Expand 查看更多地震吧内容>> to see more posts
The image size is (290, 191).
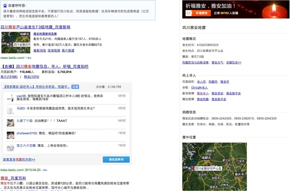(19, 159)
